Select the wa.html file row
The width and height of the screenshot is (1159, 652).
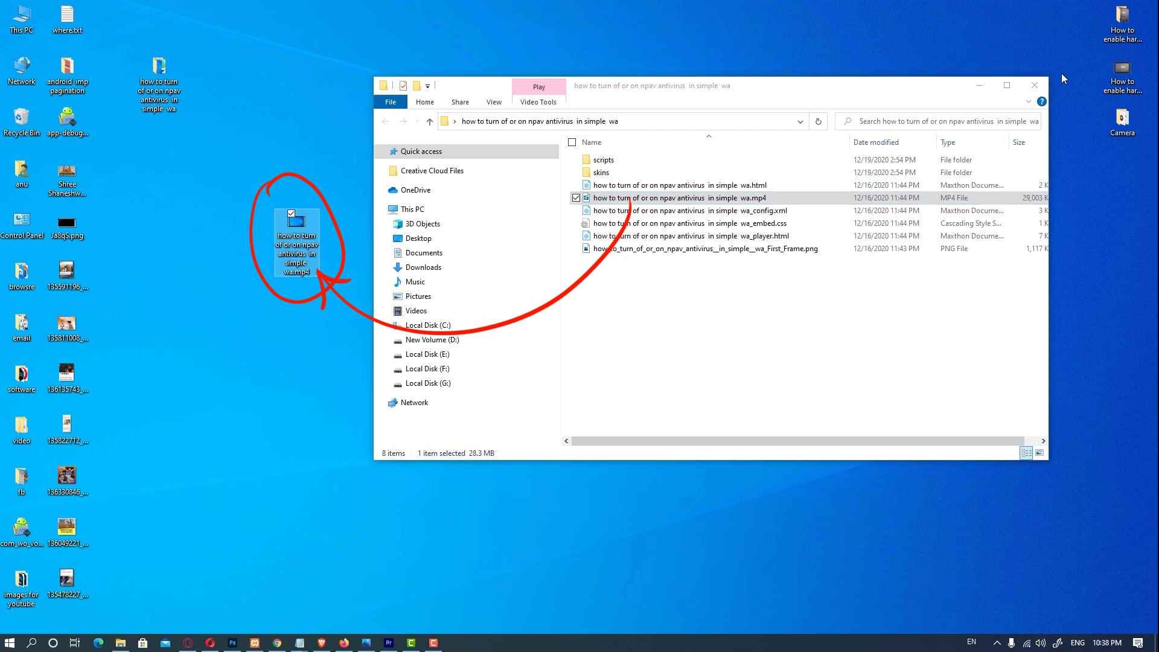[808, 185]
